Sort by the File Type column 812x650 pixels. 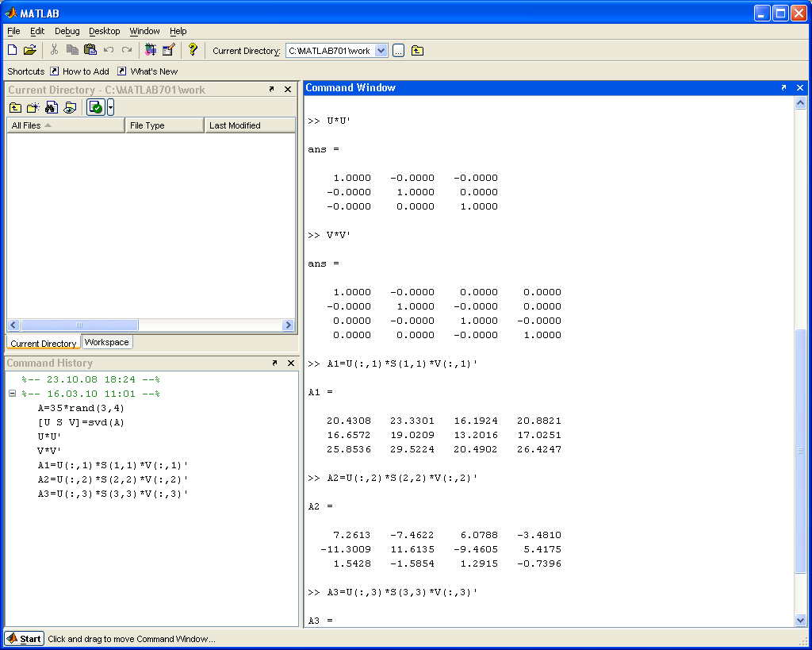(165, 125)
